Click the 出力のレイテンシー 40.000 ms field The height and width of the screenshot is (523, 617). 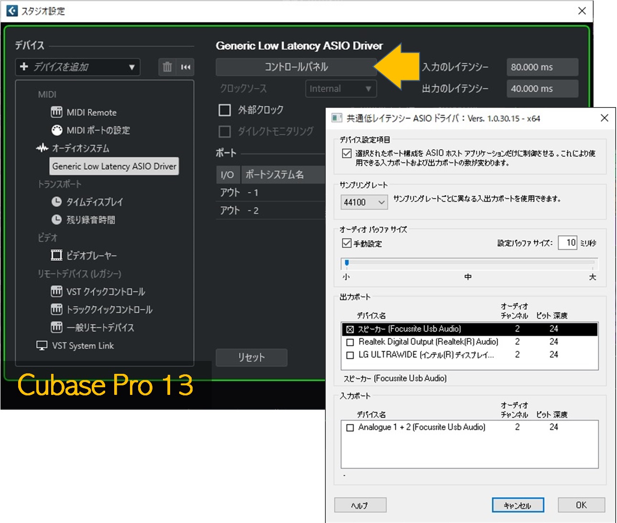click(x=542, y=88)
